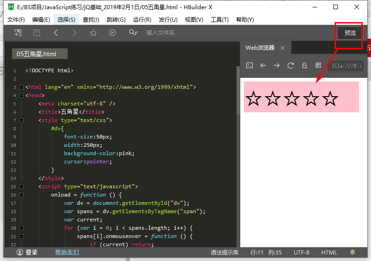Screen dimensions: 371x261
Task: Collapse the onmouseover function on line 21
Action: click(x=21, y=236)
